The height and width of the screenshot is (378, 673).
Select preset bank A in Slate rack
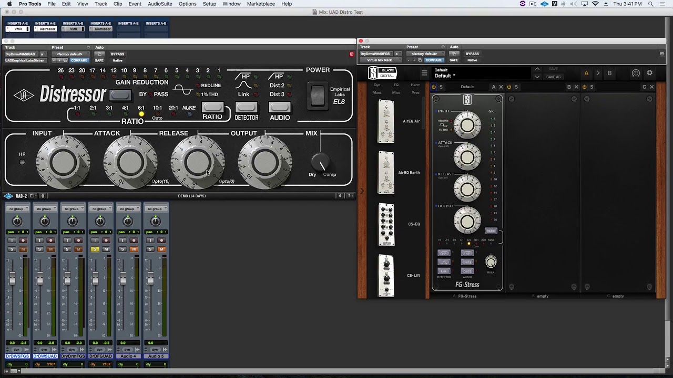click(586, 73)
